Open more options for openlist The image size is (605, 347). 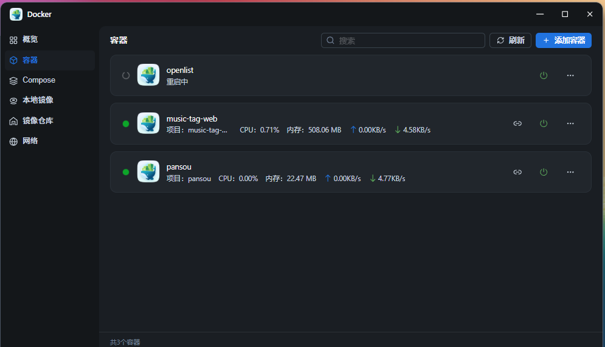click(x=570, y=75)
